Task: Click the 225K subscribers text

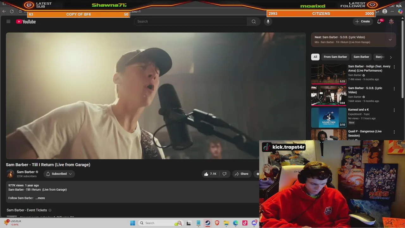Action: coord(27,176)
